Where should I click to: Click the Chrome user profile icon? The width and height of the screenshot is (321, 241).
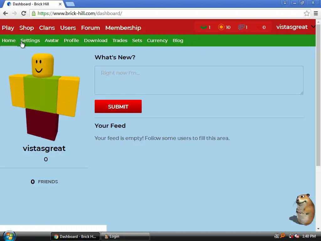[285, 3]
